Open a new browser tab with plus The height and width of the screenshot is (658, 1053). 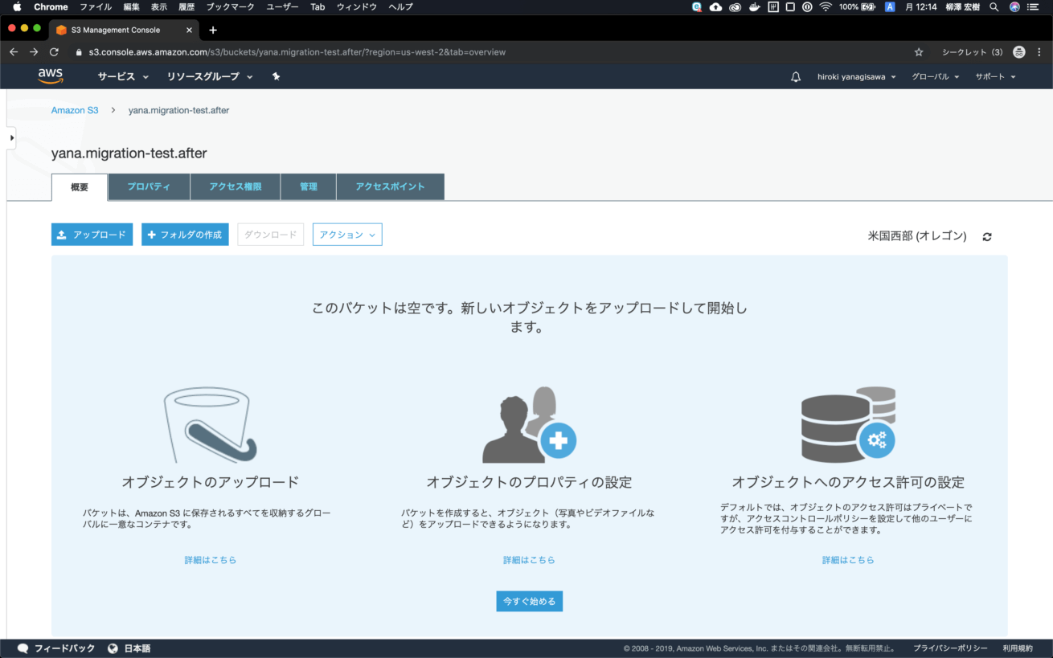coord(213,30)
